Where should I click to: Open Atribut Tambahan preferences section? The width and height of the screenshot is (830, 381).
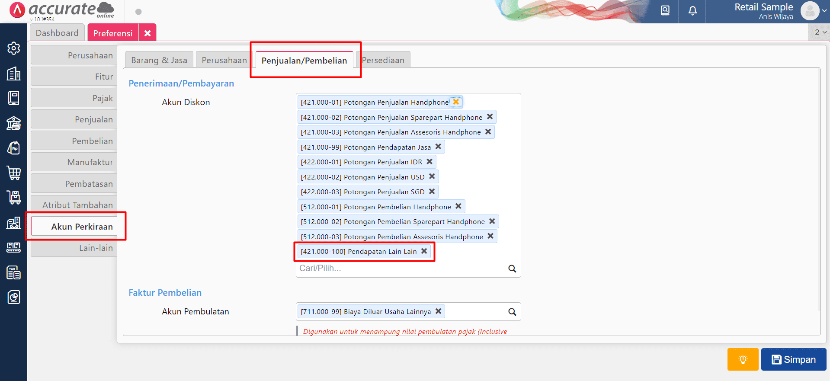pyautogui.click(x=74, y=205)
